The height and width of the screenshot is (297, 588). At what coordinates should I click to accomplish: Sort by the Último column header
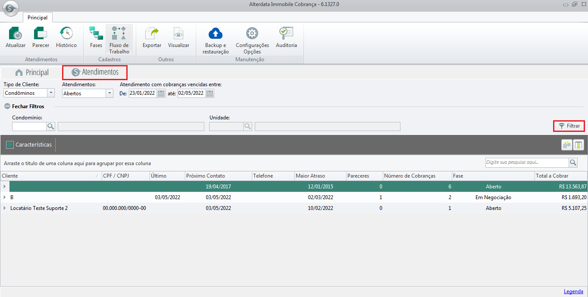[167, 176]
